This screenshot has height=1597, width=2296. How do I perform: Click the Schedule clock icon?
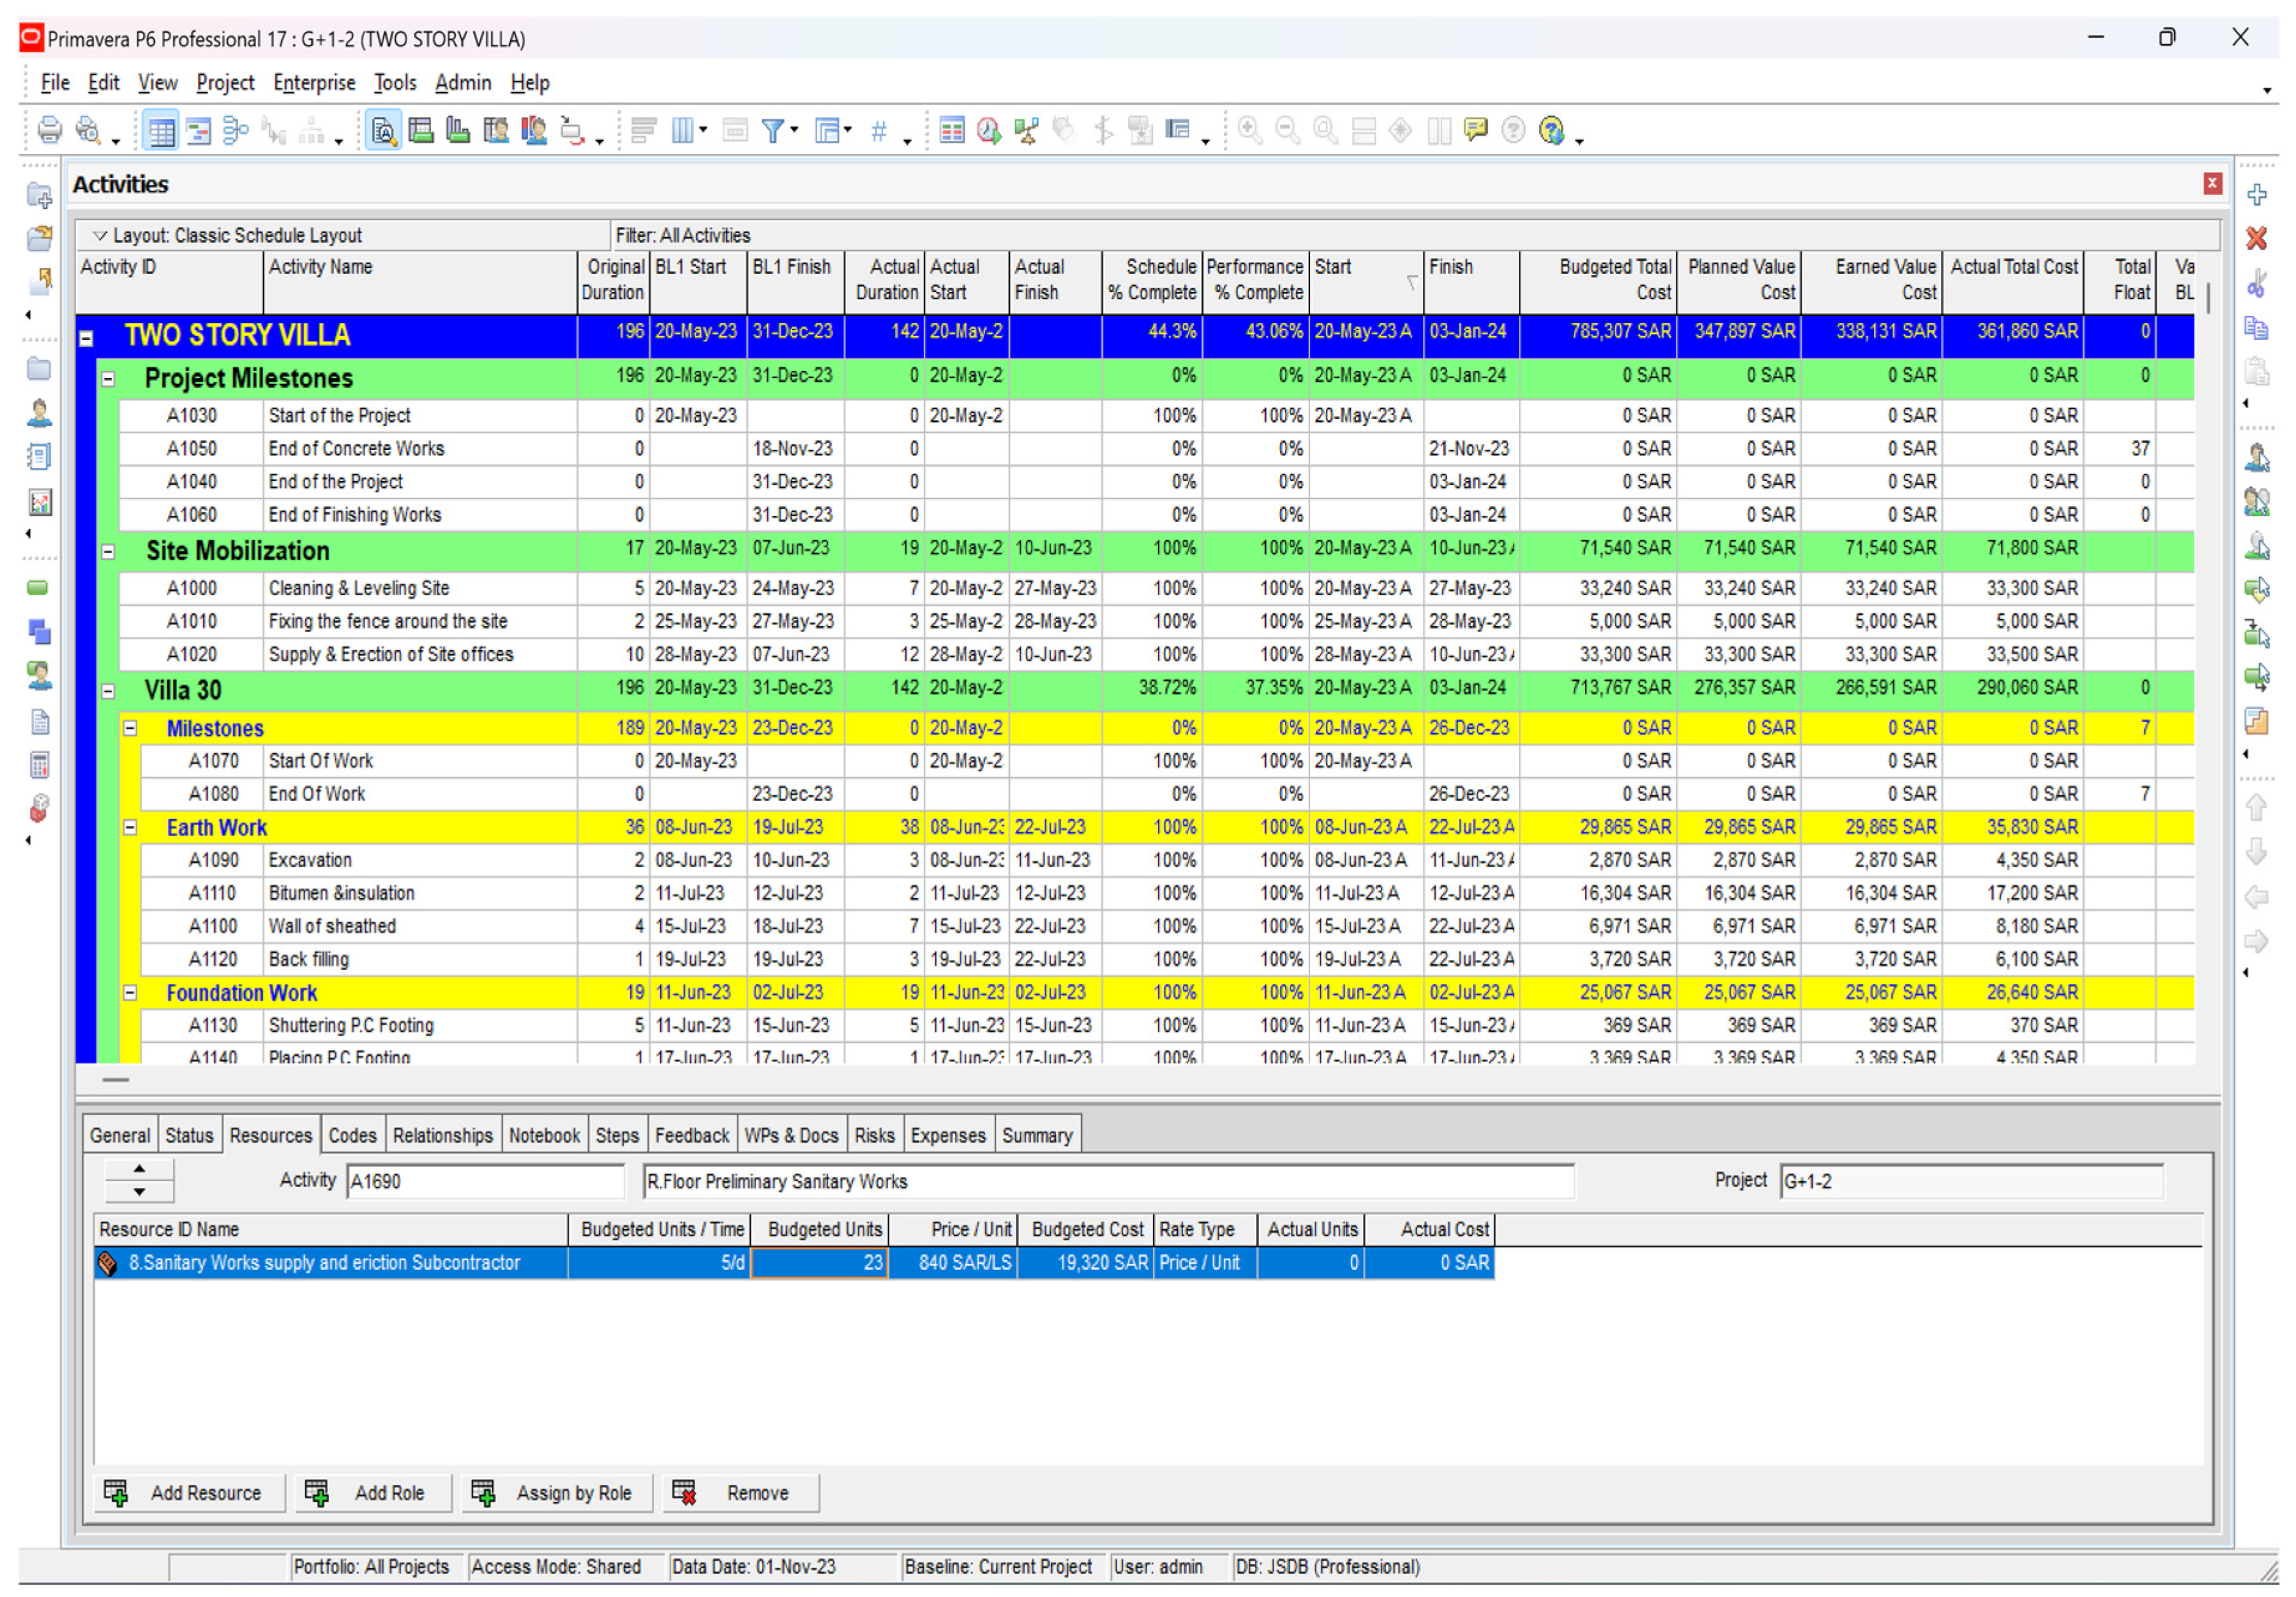coord(989,130)
